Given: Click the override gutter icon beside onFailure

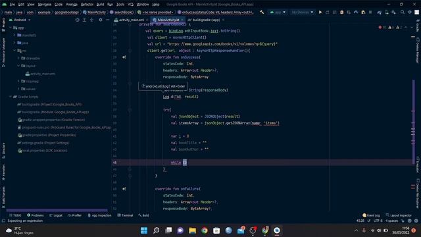Looking at the screenshot, I should [x=124, y=189].
